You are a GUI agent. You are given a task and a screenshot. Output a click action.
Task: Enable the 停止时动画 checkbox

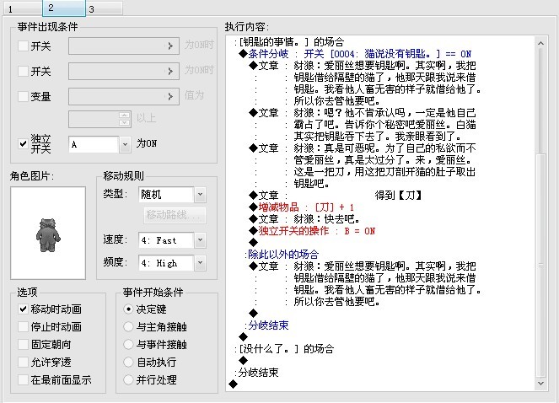click(23, 326)
